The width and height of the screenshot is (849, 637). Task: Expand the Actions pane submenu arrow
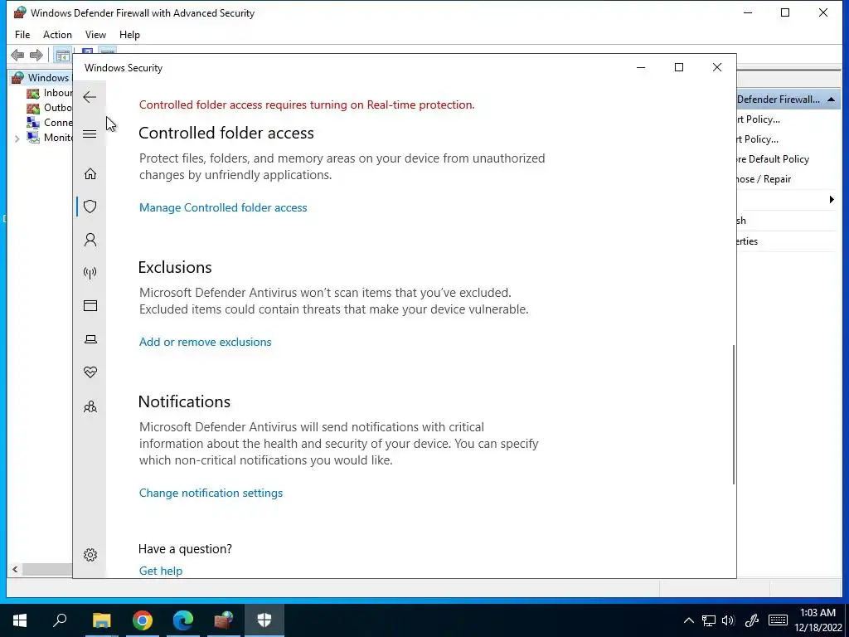(832, 199)
